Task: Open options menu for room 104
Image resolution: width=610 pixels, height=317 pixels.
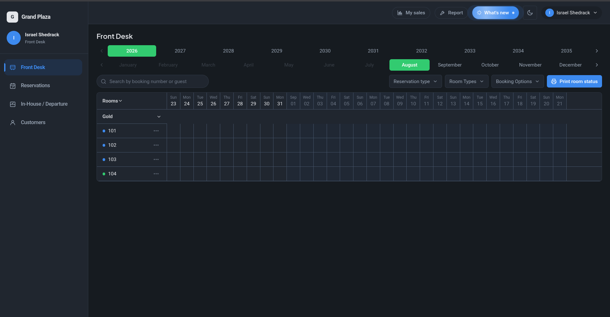Action: [x=156, y=174]
